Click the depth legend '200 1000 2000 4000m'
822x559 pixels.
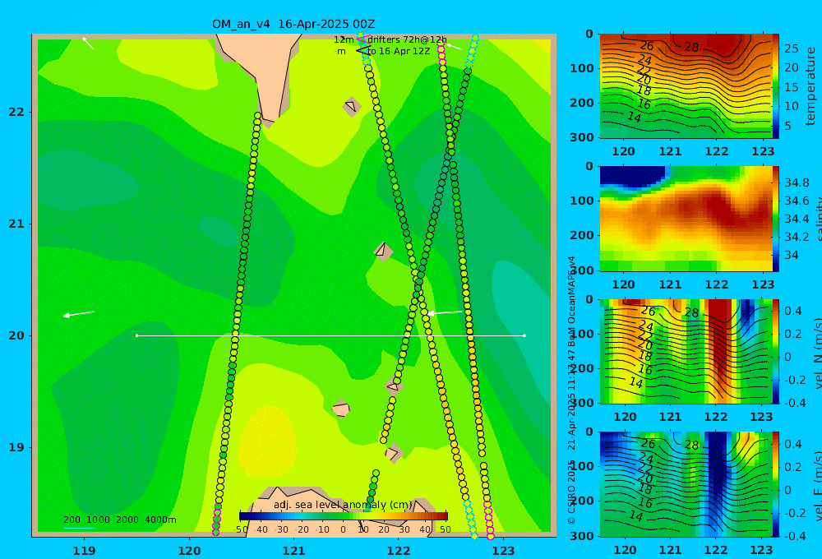tap(119, 520)
